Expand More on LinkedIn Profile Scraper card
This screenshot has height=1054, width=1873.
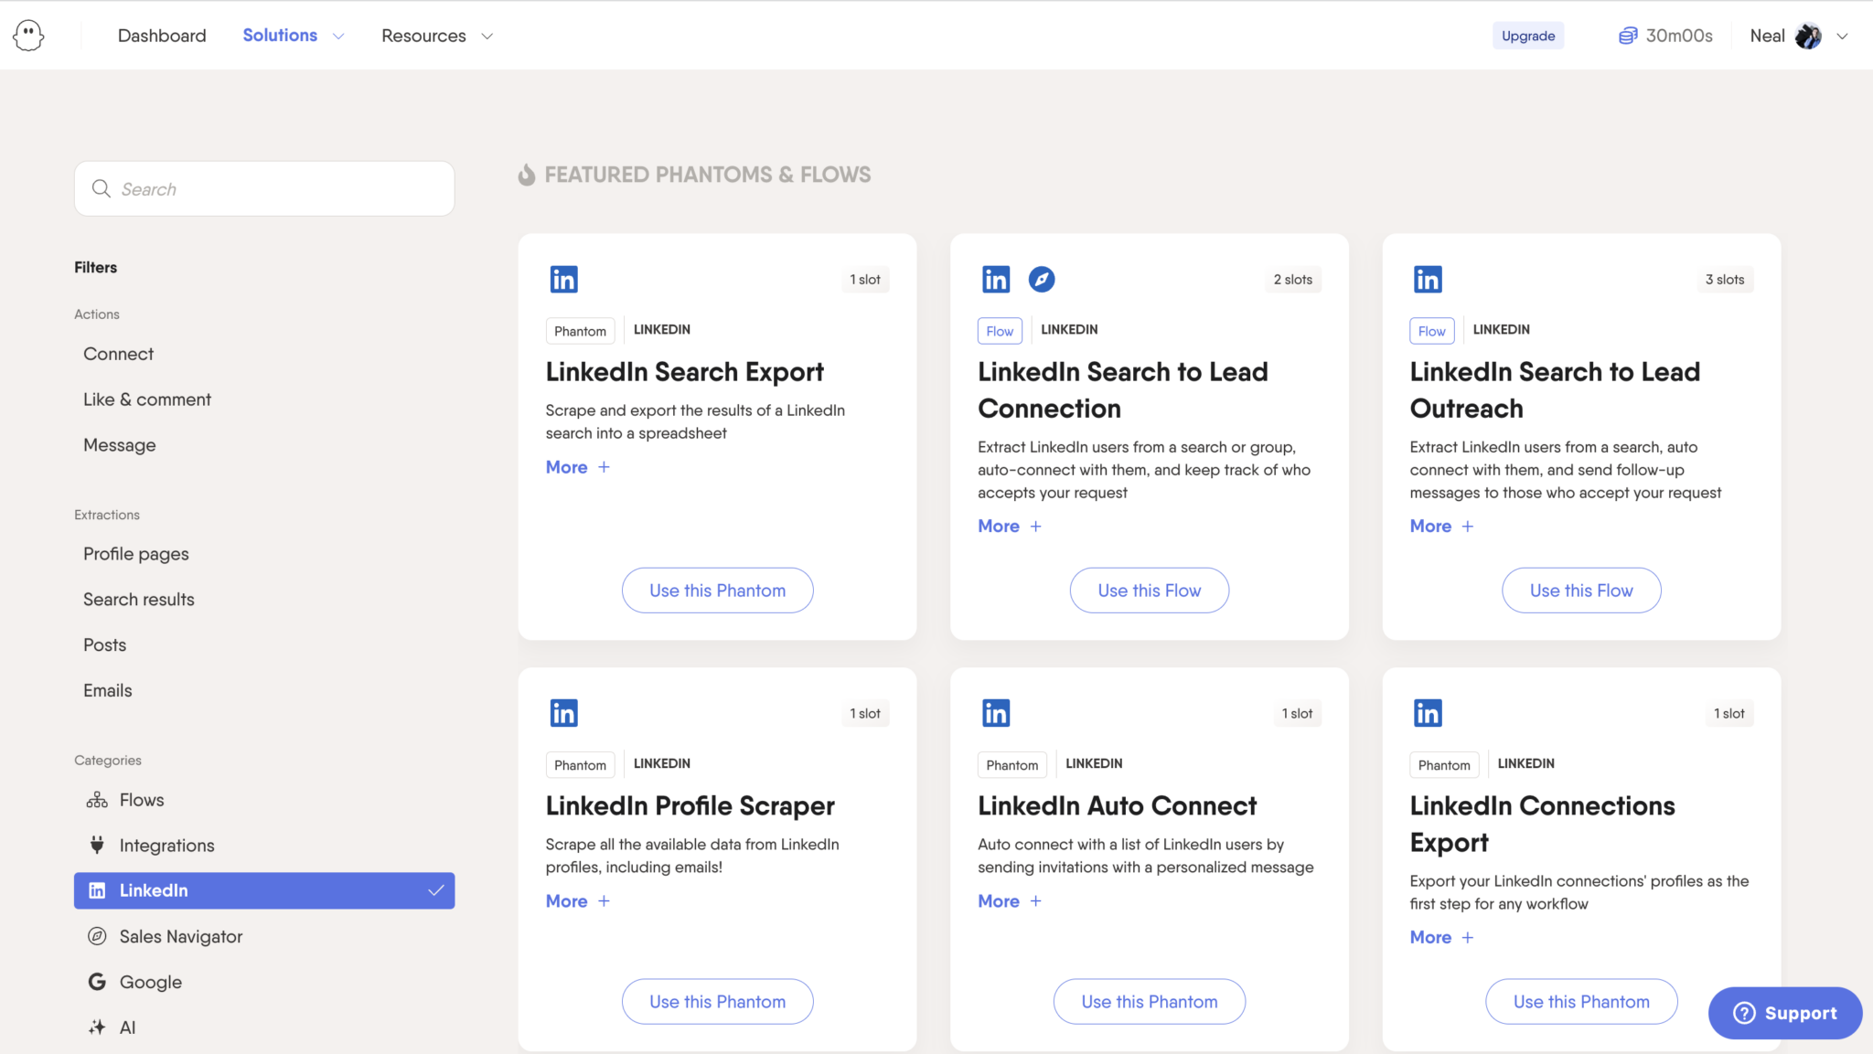(x=577, y=901)
